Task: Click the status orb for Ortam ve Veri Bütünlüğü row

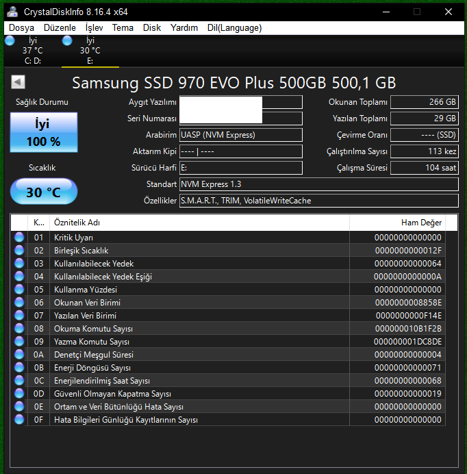Action: coord(19,406)
